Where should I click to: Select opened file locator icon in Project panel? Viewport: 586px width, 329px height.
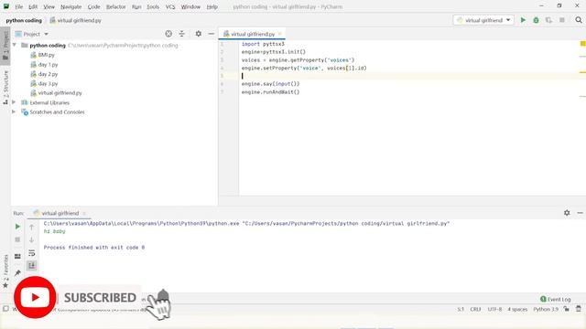pyautogui.click(x=168, y=34)
